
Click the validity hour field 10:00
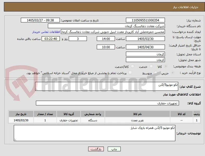(x=106, y=47)
